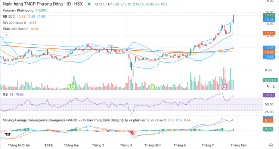
Task: Open the TradingView logo link
Action: pos(7,134)
